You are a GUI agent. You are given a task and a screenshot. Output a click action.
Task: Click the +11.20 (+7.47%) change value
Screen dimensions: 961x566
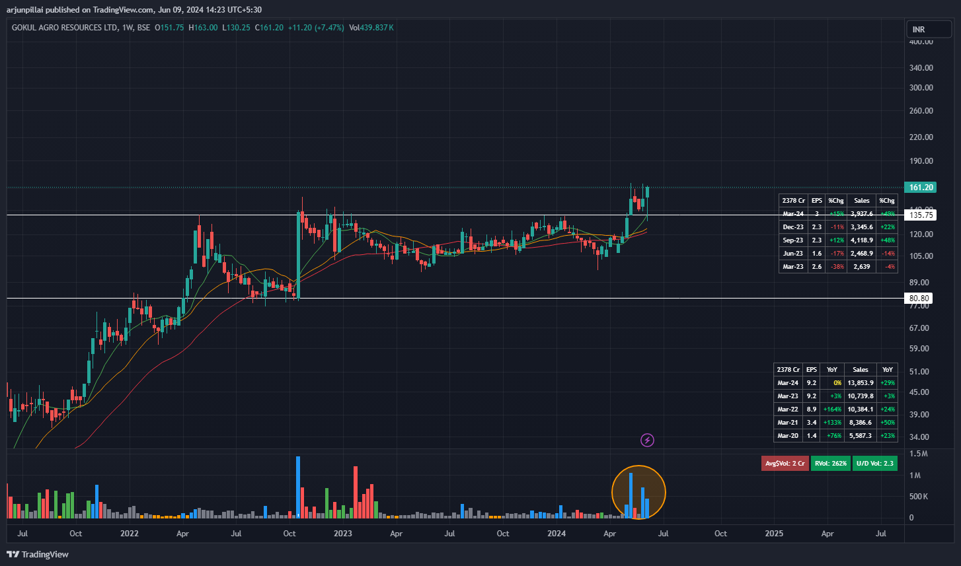(x=316, y=28)
